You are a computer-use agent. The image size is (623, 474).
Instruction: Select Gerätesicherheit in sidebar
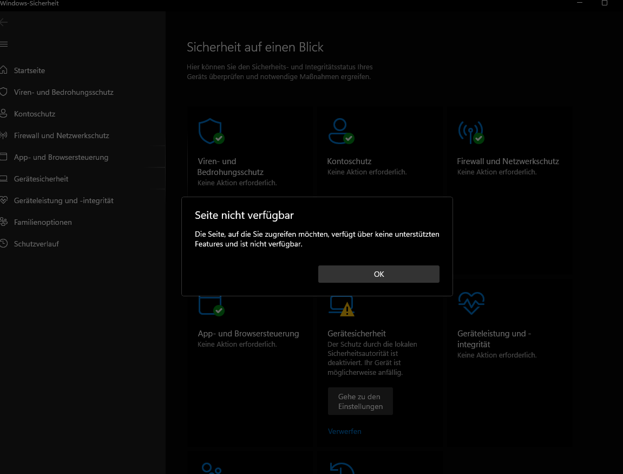click(41, 179)
